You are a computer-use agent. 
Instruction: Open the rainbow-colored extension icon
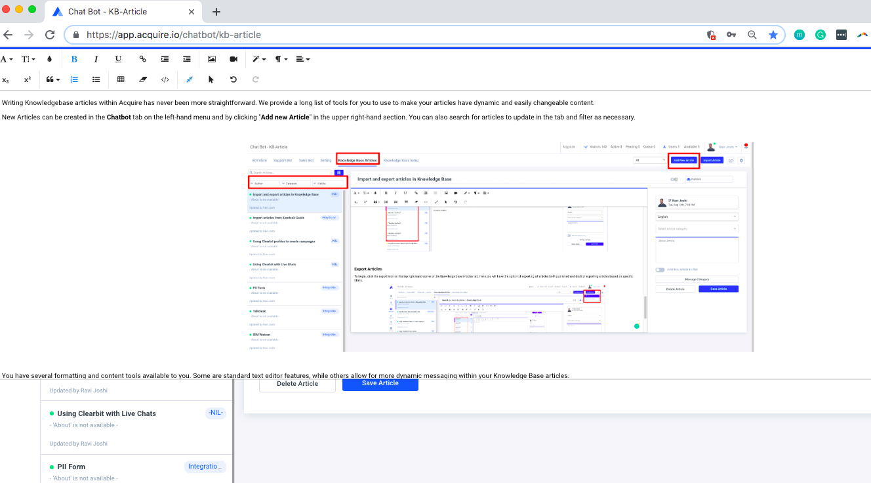point(862,35)
